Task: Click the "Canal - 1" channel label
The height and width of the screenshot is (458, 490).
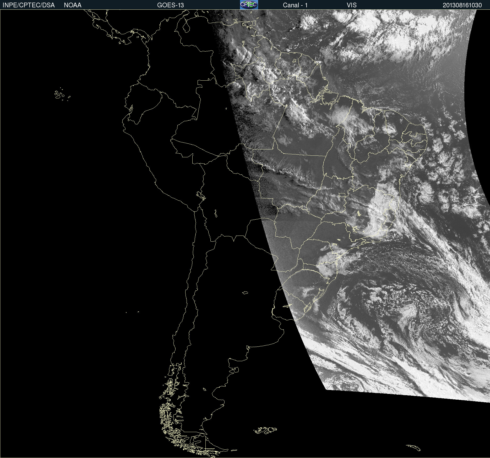Action: click(295, 5)
